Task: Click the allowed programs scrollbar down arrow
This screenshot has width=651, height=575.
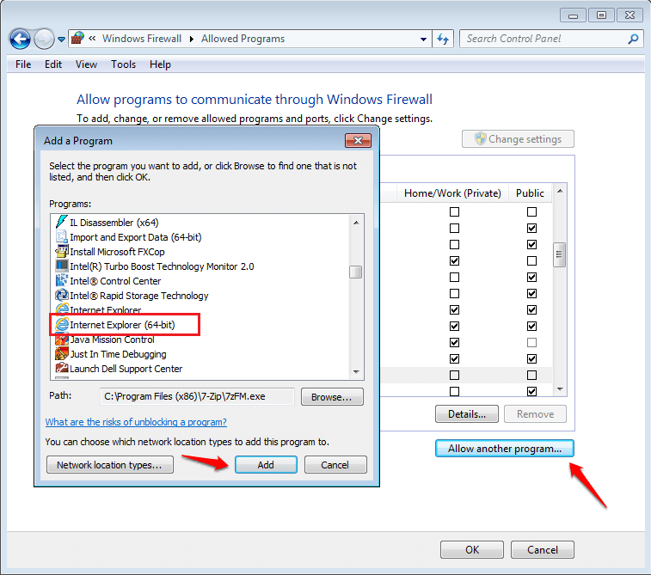Action: coord(560,389)
